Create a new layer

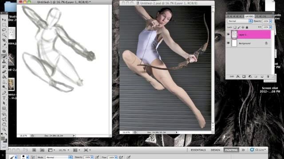(x=262, y=76)
